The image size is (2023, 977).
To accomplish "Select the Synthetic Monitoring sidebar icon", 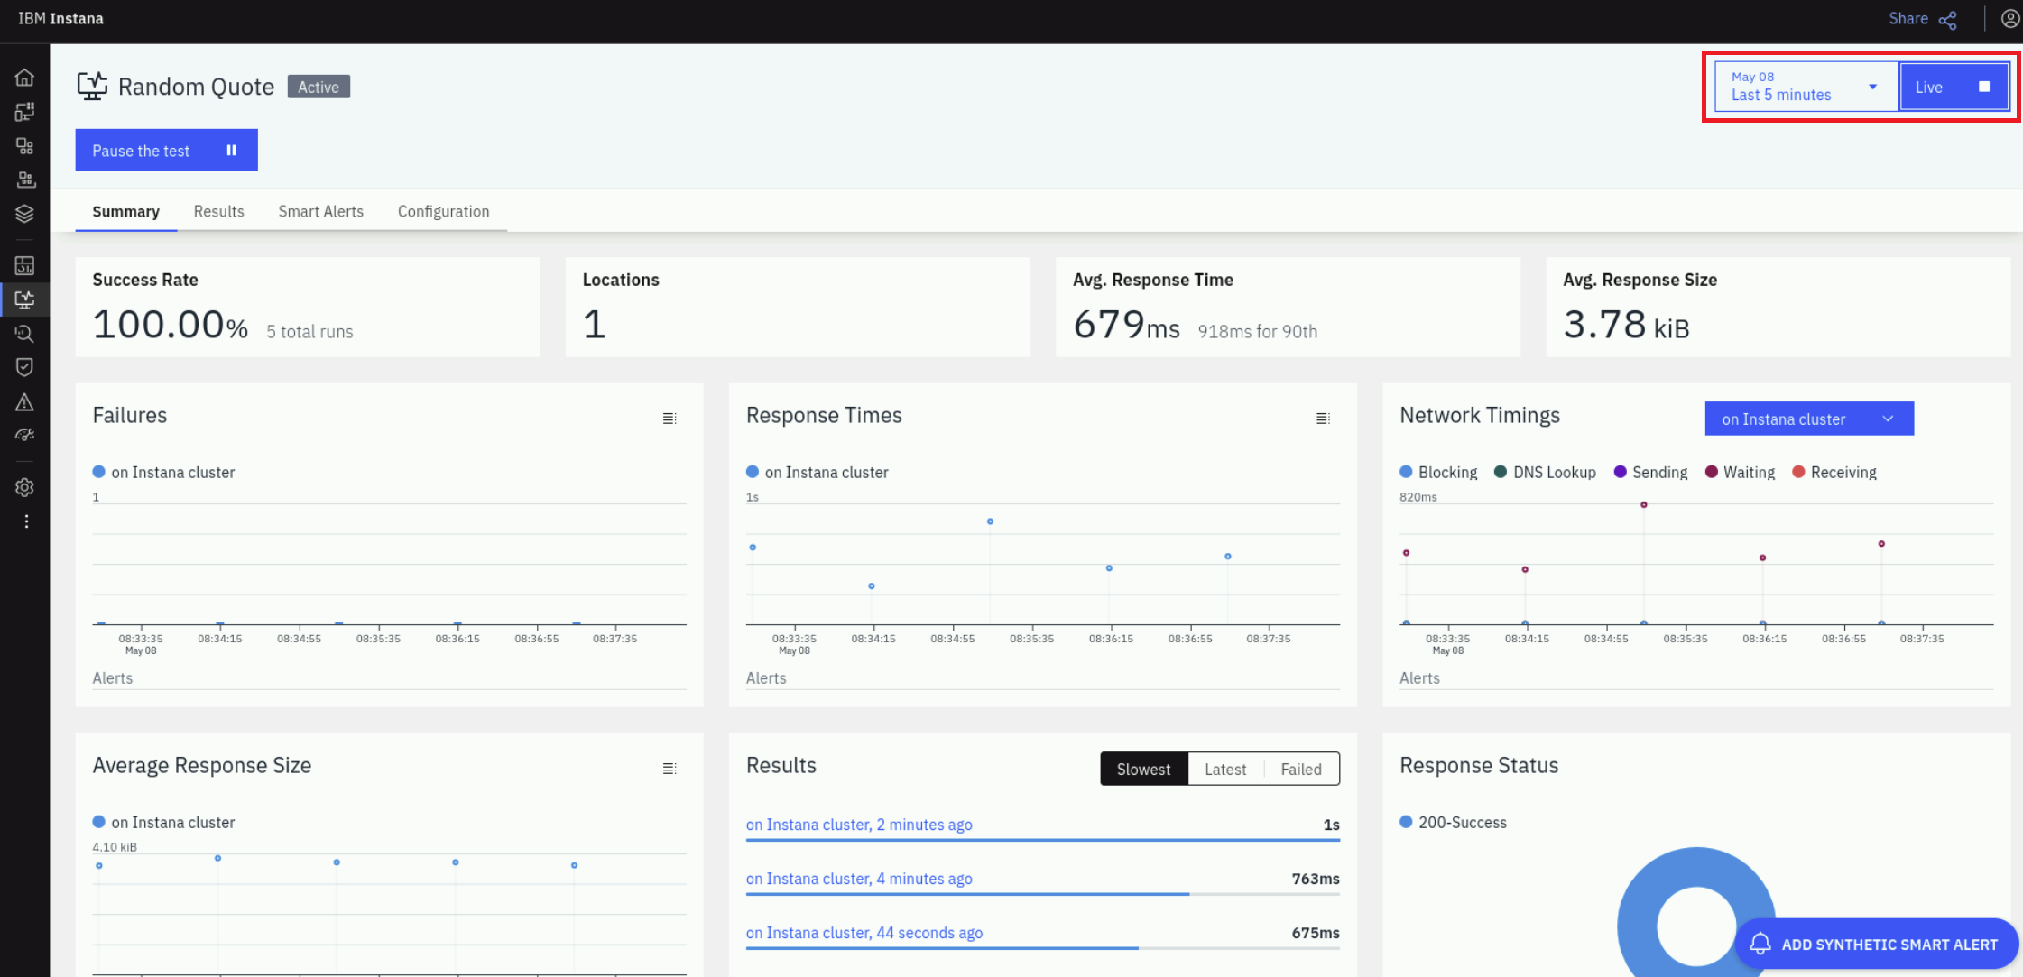I will tap(25, 300).
